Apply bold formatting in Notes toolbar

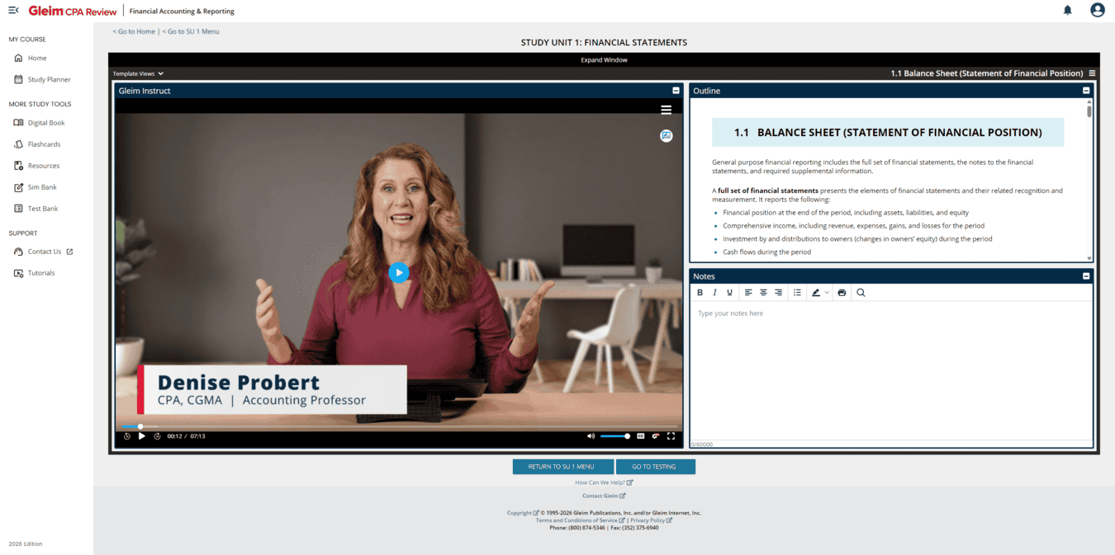[701, 292]
